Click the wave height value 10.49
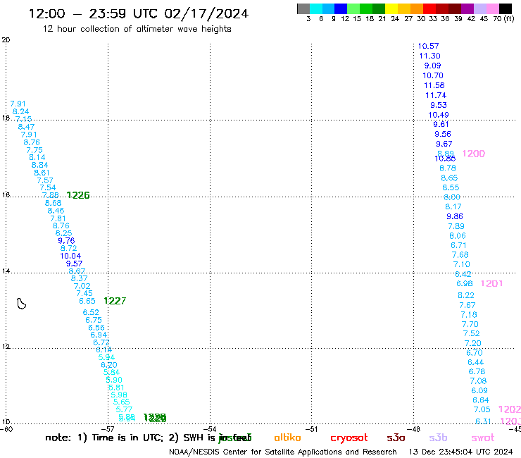The width and height of the screenshot is (521, 458). tap(438, 115)
